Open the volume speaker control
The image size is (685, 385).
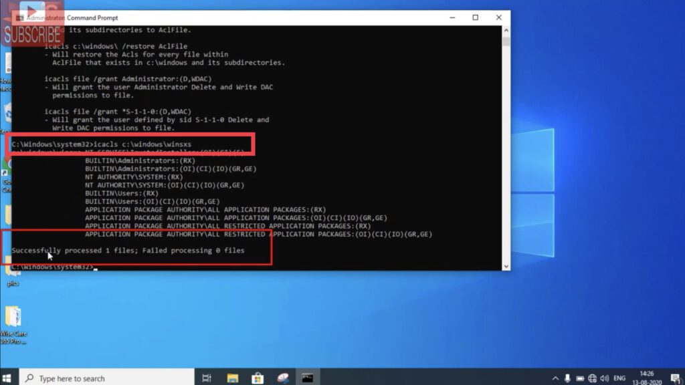tap(605, 378)
